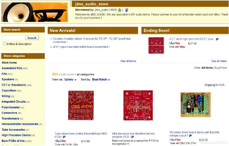The image size is (229, 146).
Task: Click PayPal icon next to Tube stereo PCB
Action: (x=64, y=137)
